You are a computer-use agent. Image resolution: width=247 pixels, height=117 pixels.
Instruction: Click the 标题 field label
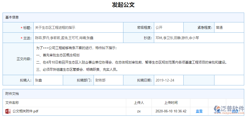point(26,28)
